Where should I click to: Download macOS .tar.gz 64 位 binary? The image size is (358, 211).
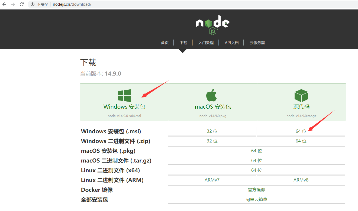click(x=257, y=160)
